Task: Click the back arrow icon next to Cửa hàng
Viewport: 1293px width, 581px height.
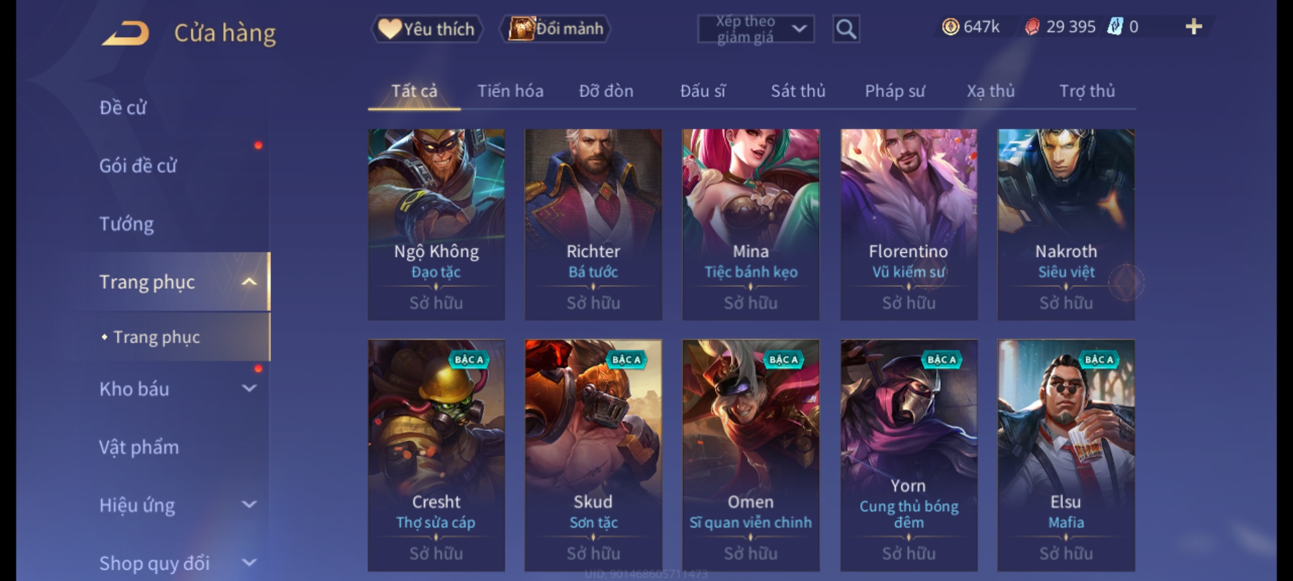Action: [x=125, y=33]
